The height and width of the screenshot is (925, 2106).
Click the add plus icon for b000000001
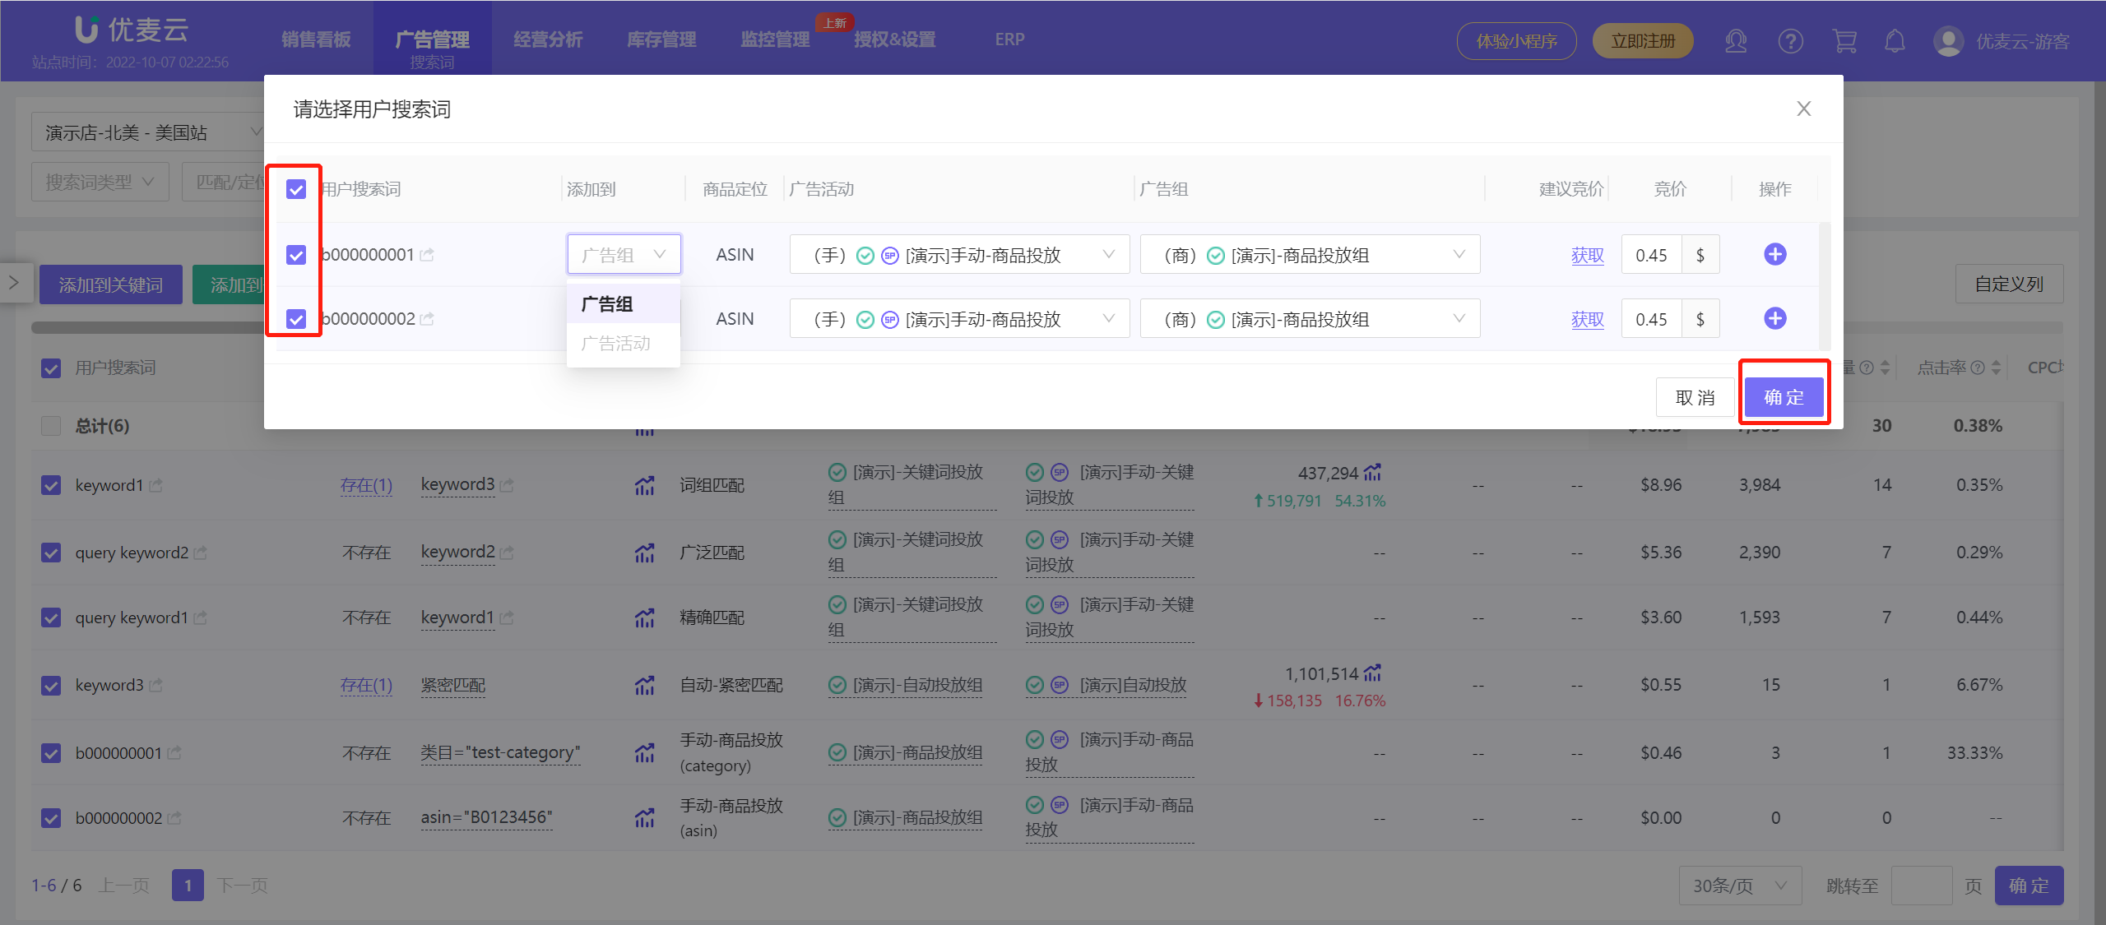point(1774,255)
